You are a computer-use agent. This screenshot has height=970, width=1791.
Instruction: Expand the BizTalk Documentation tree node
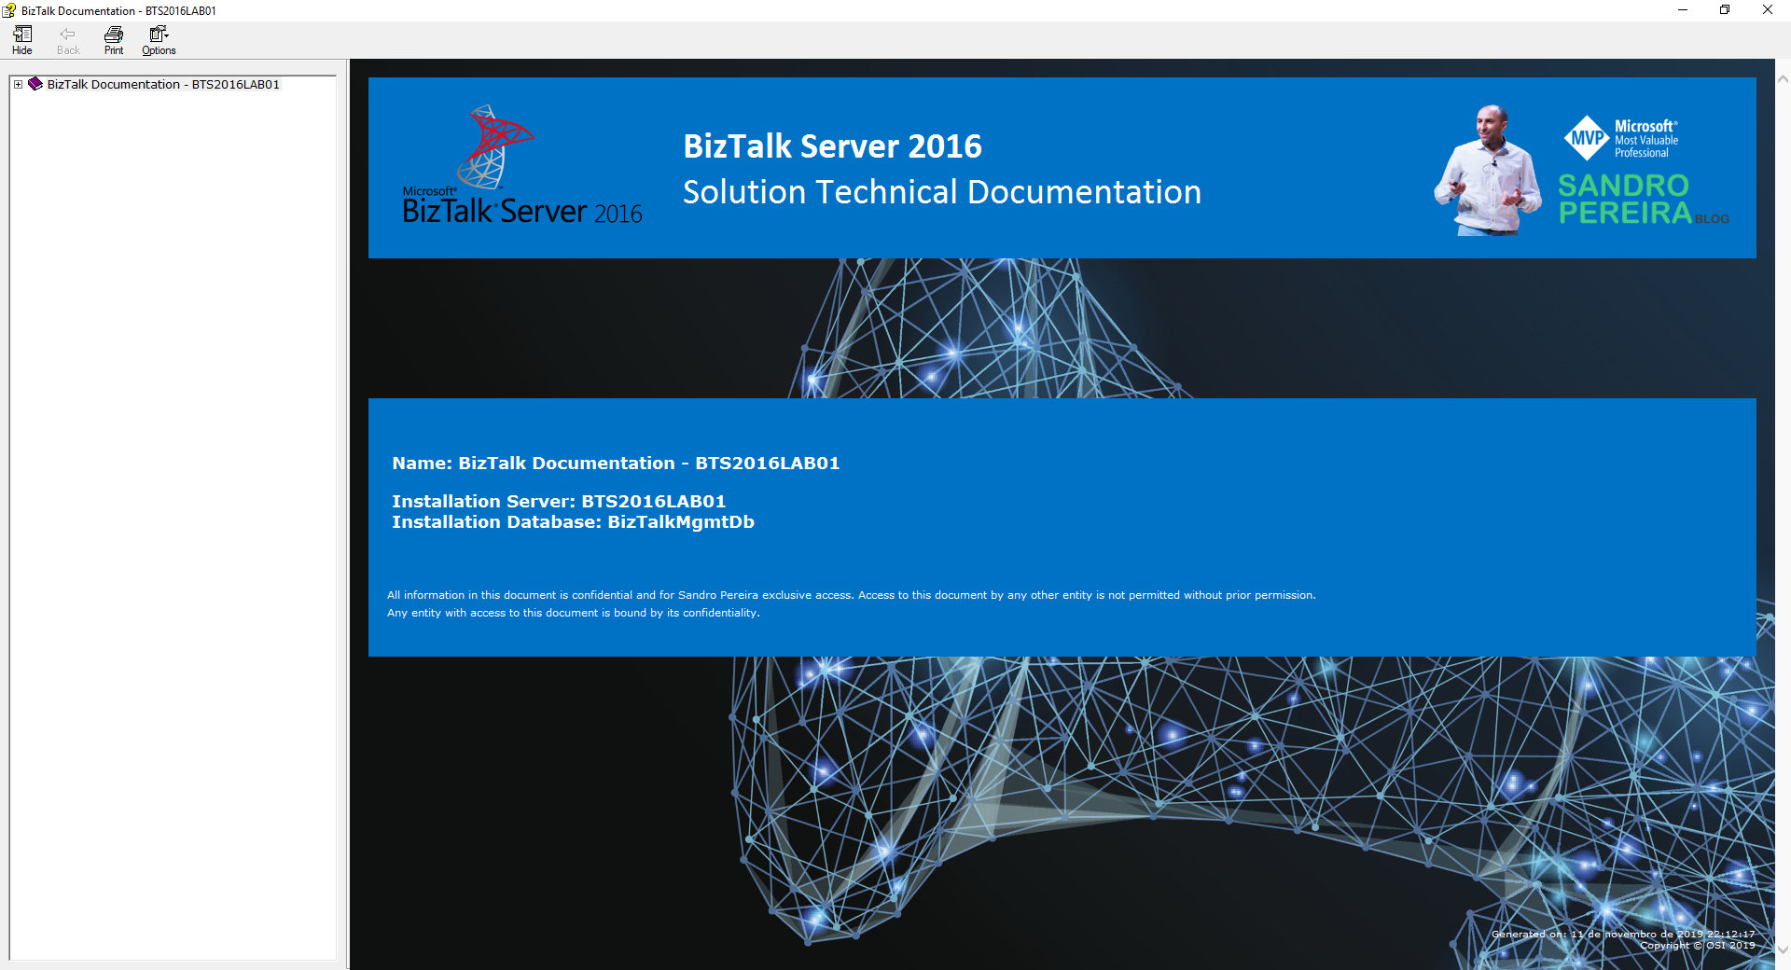pyautogui.click(x=18, y=84)
